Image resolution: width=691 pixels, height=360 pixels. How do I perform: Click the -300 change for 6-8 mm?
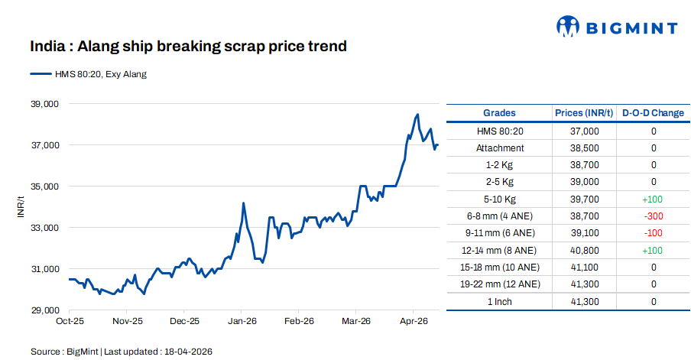click(x=652, y=216)
